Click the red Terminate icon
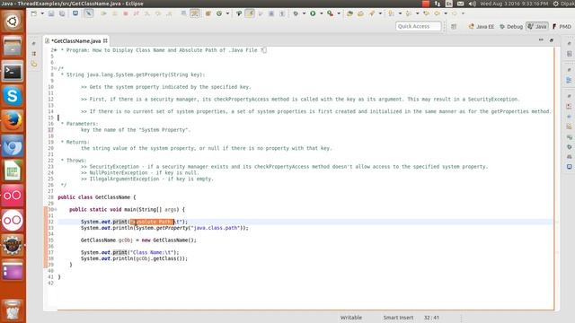Viewport: 575px width, 323px height. 126,13
